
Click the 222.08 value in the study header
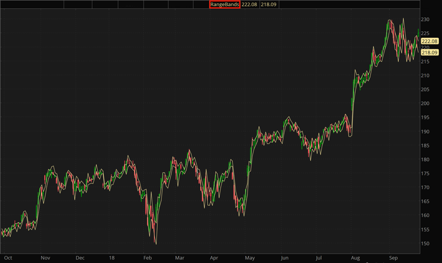click(x=249, y=4)
